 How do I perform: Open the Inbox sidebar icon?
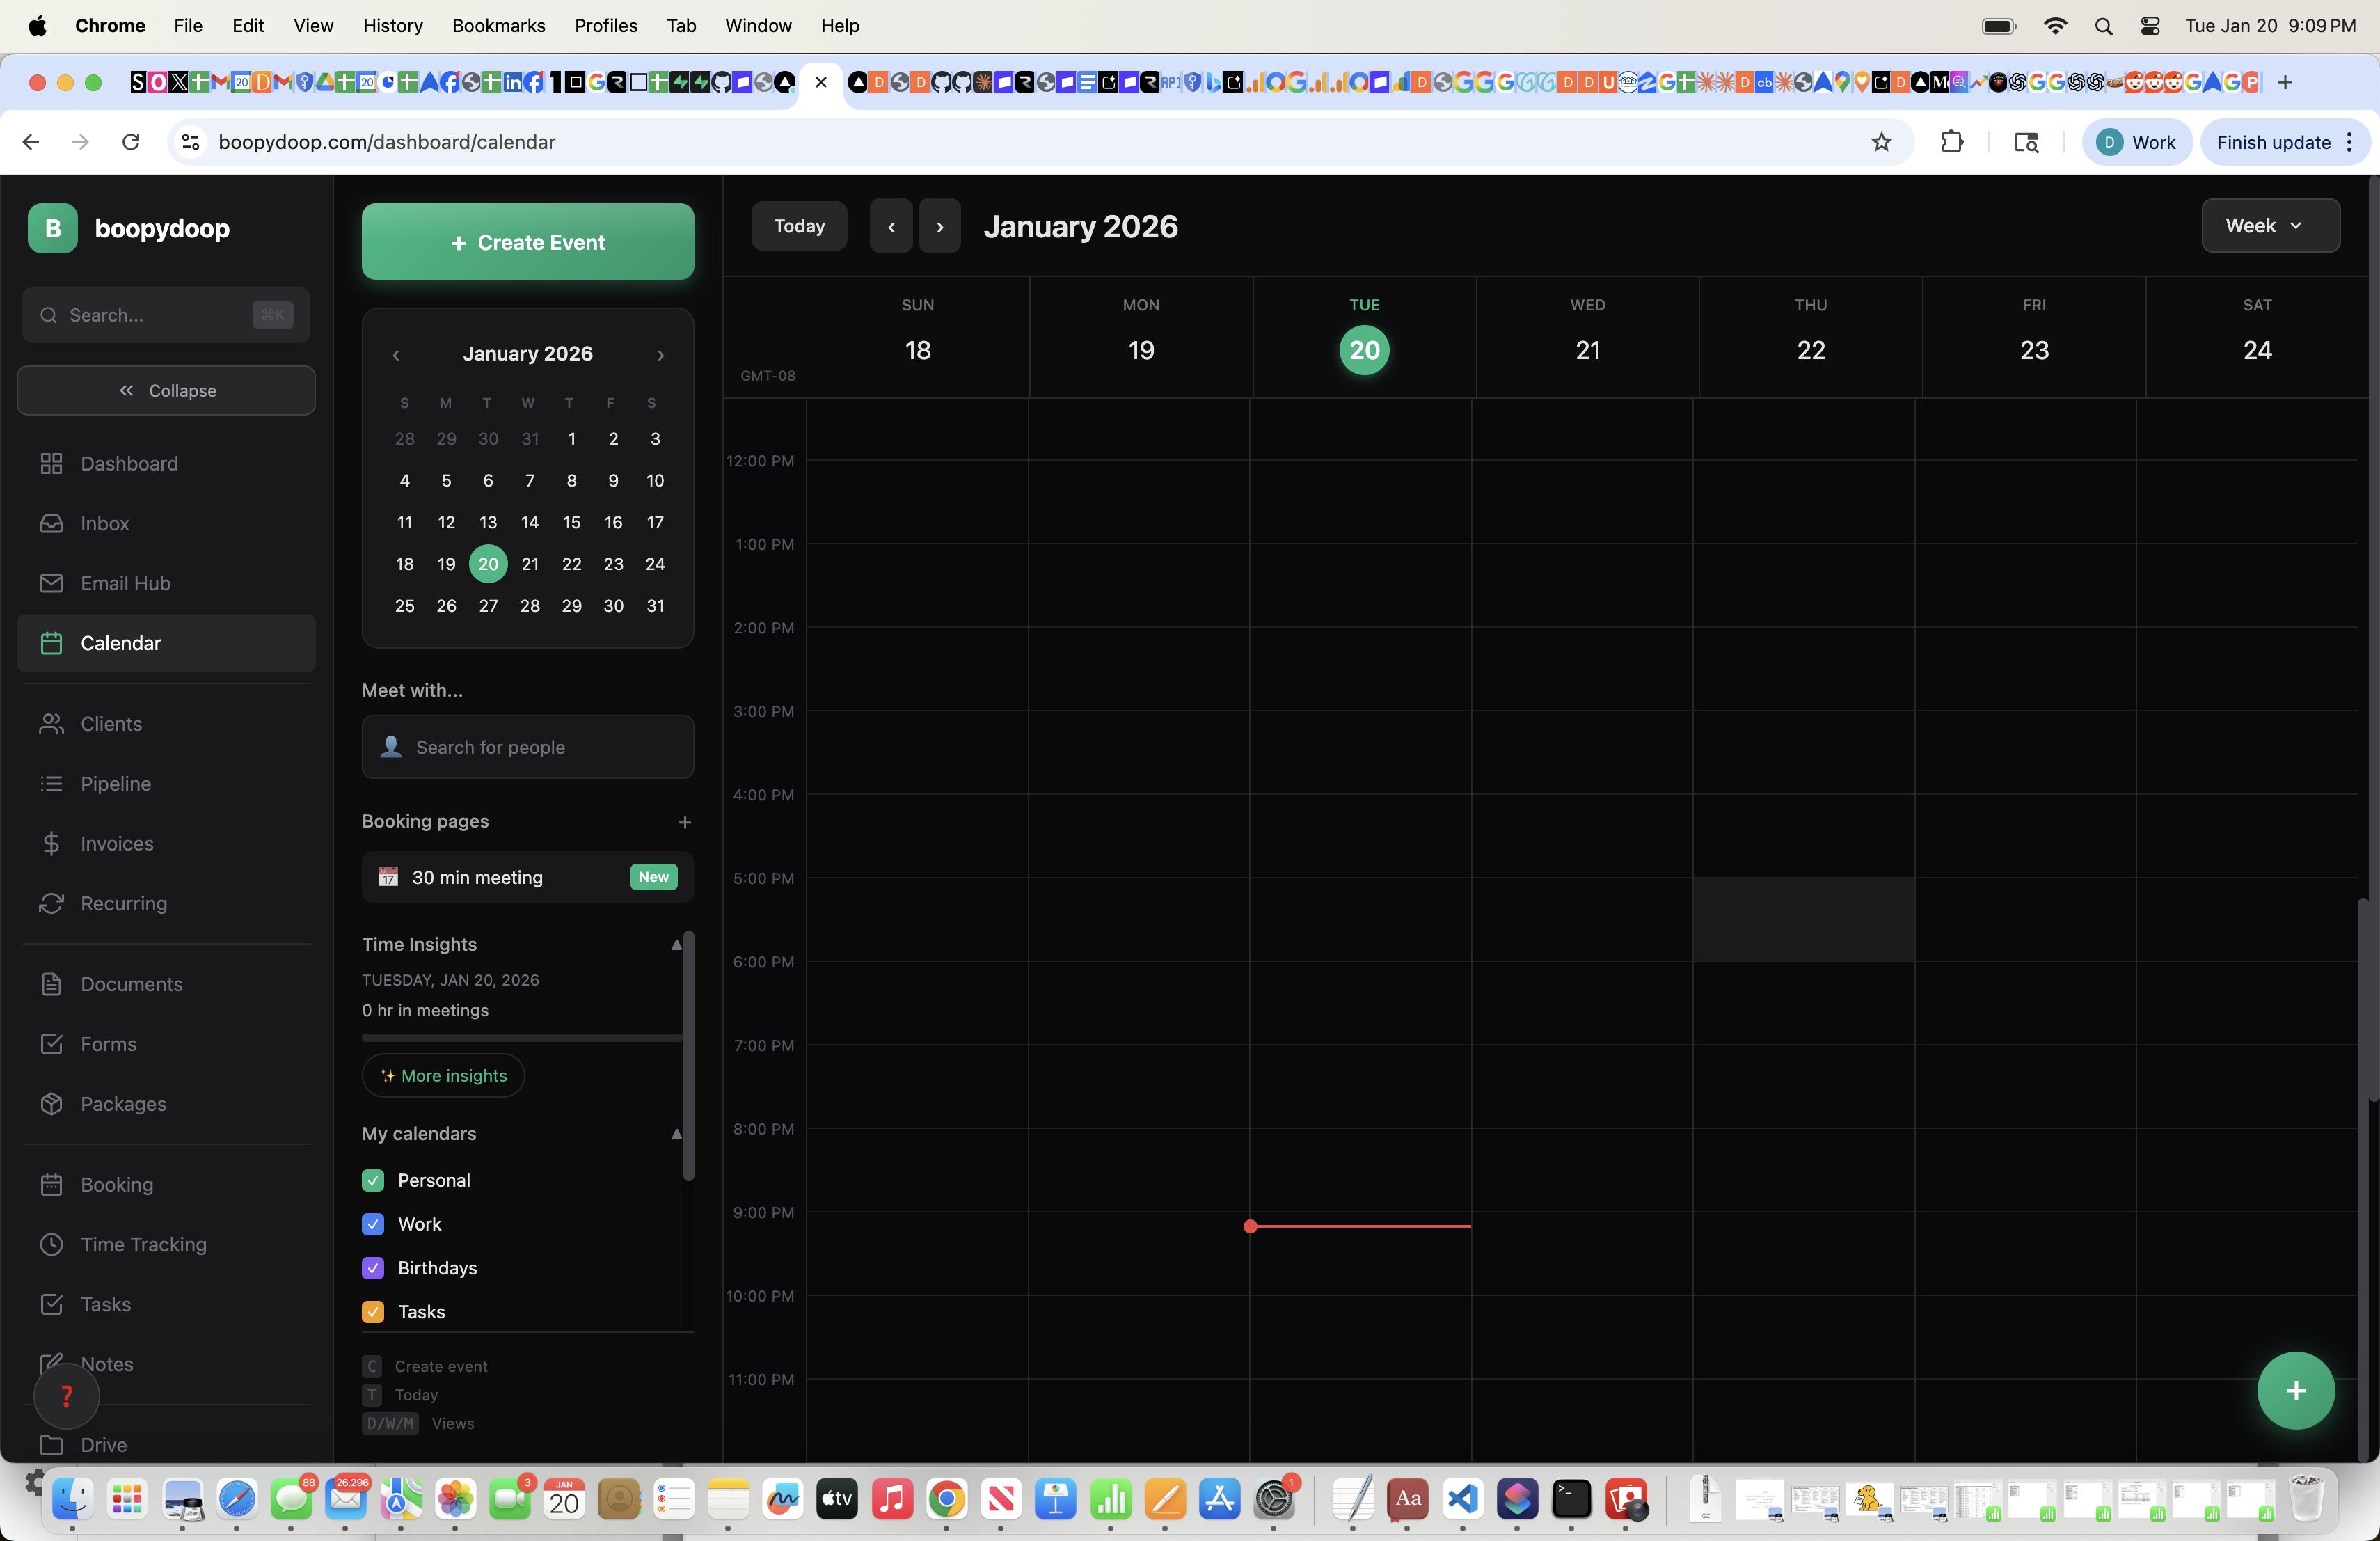click(x=51, y=524)
